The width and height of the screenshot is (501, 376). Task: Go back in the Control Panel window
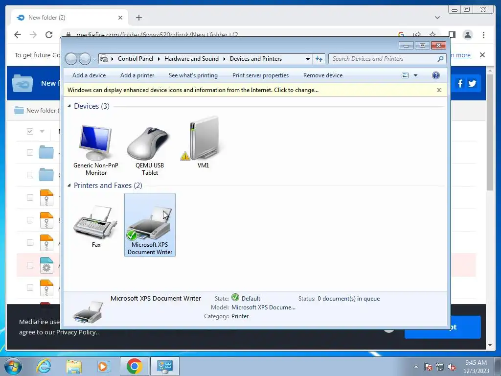[x=71, y=59]
